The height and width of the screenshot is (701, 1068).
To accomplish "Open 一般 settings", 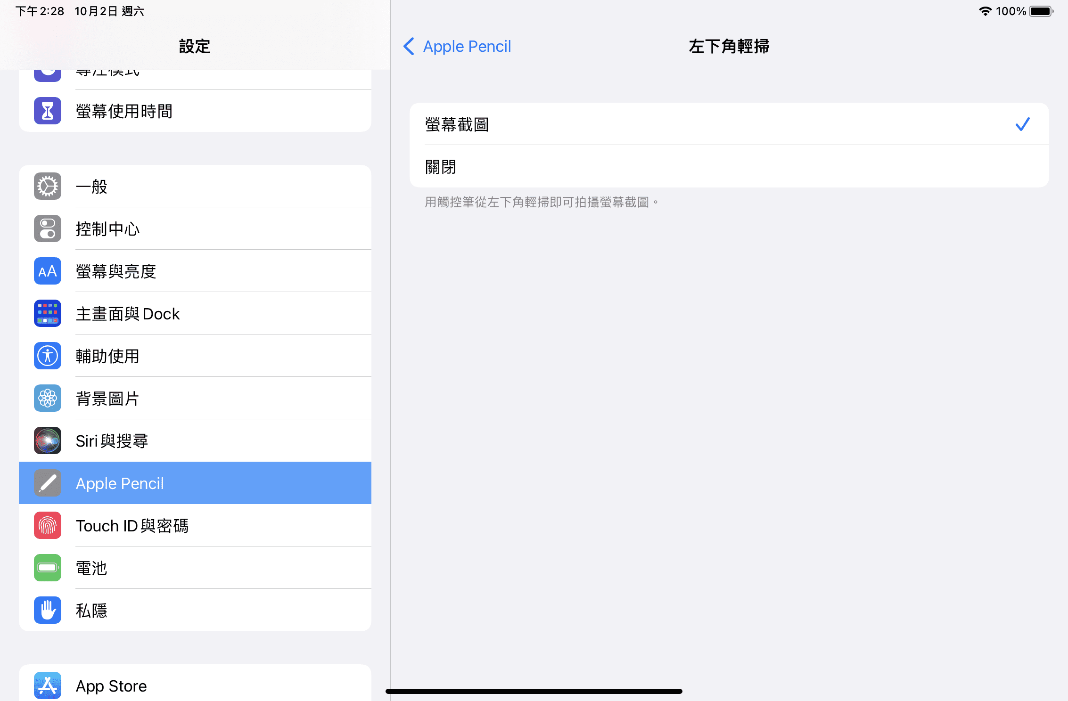I will click(x=195, y=186).
